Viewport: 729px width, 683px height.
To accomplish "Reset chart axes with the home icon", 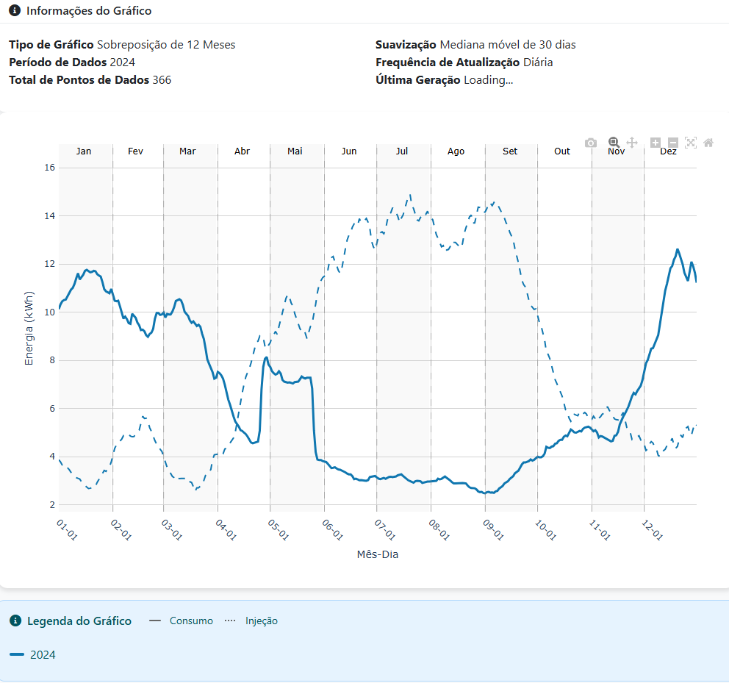I will tap(708, 143).
